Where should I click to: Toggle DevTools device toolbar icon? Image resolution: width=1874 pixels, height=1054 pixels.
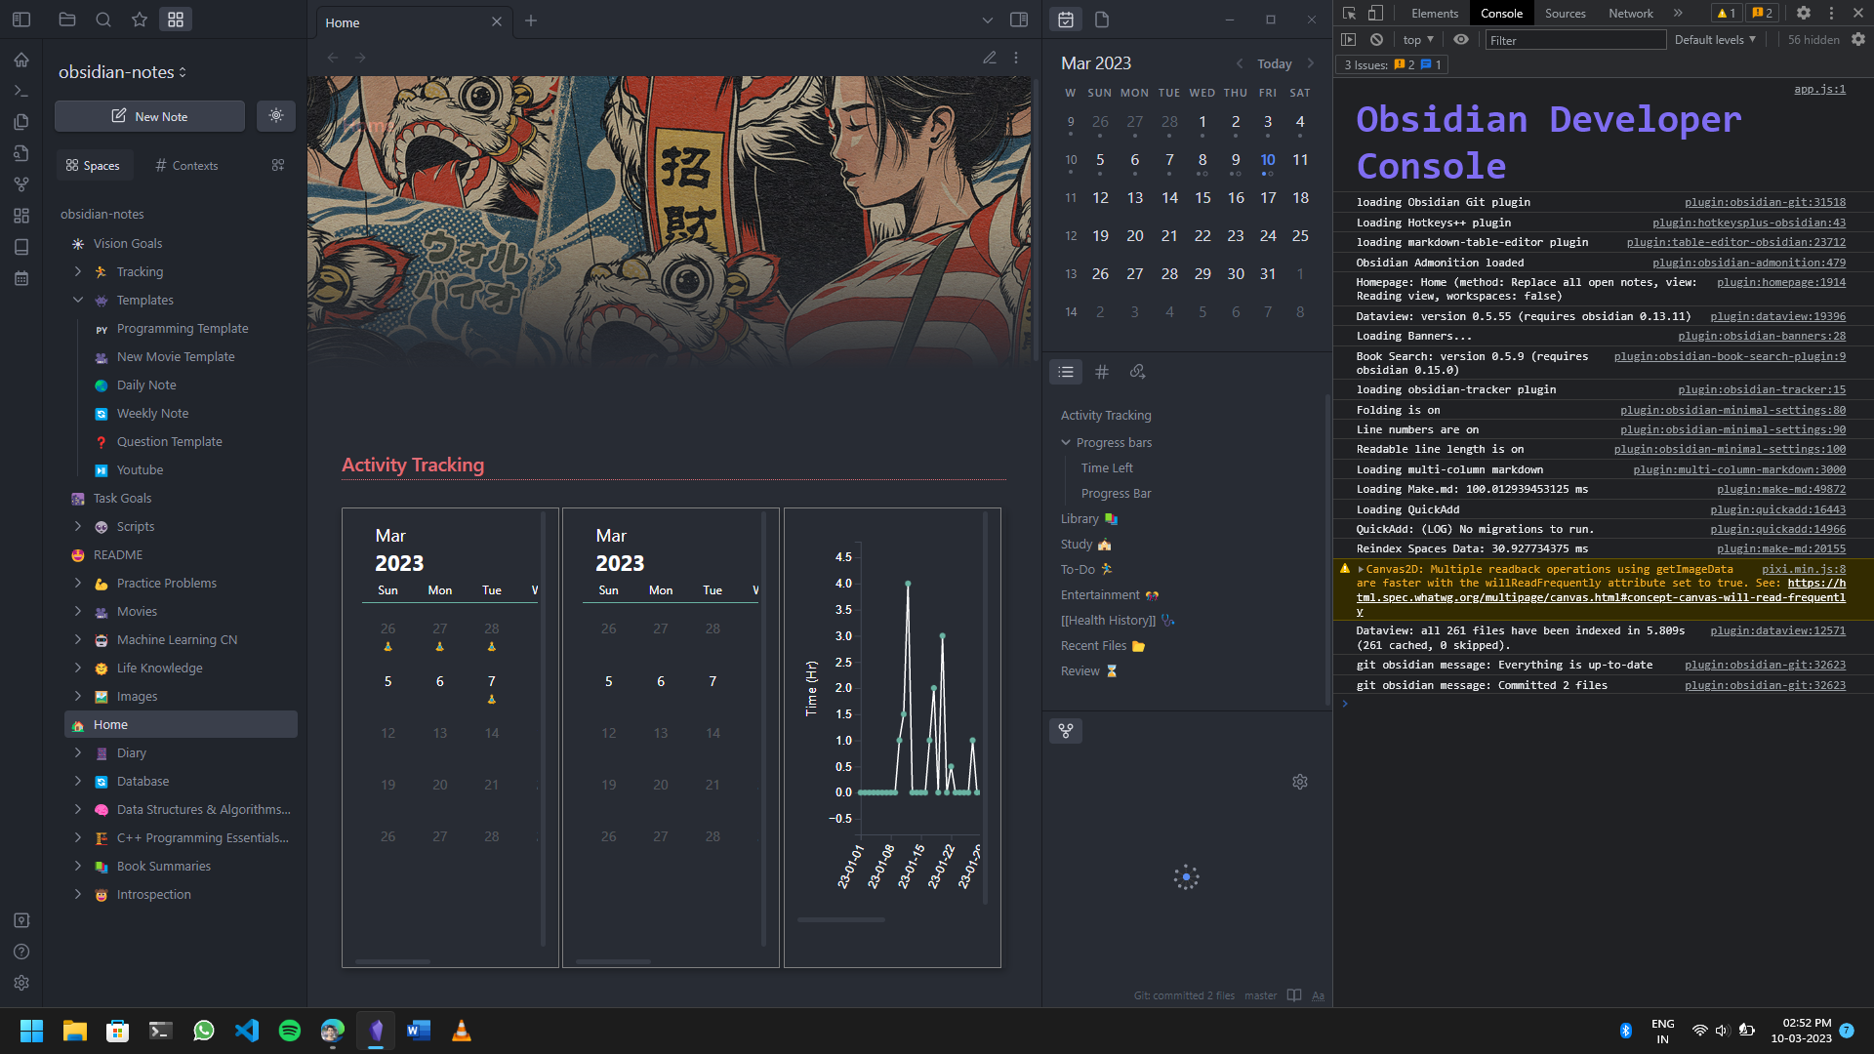pyautogui.click(x=1375, y=13)
